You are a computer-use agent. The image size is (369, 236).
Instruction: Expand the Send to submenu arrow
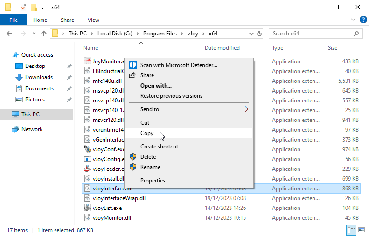click(246, 109)
